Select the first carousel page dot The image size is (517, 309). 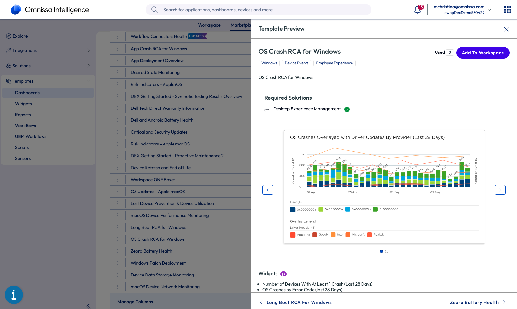381,251
